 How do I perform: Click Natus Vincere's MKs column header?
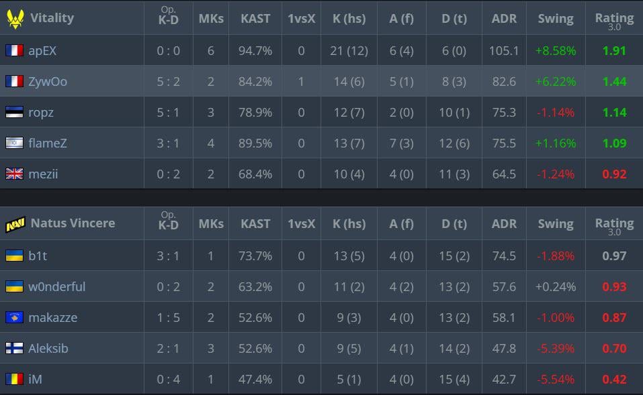point(211,224)
